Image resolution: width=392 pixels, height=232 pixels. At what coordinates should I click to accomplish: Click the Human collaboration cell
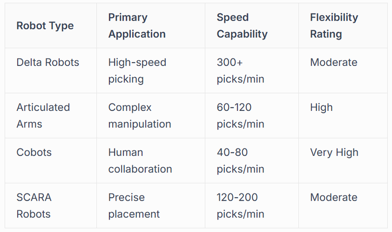[x=140, y=161]
